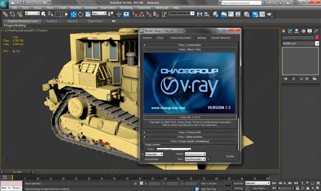Open the Curve Editor icon

tap(231, 14)
